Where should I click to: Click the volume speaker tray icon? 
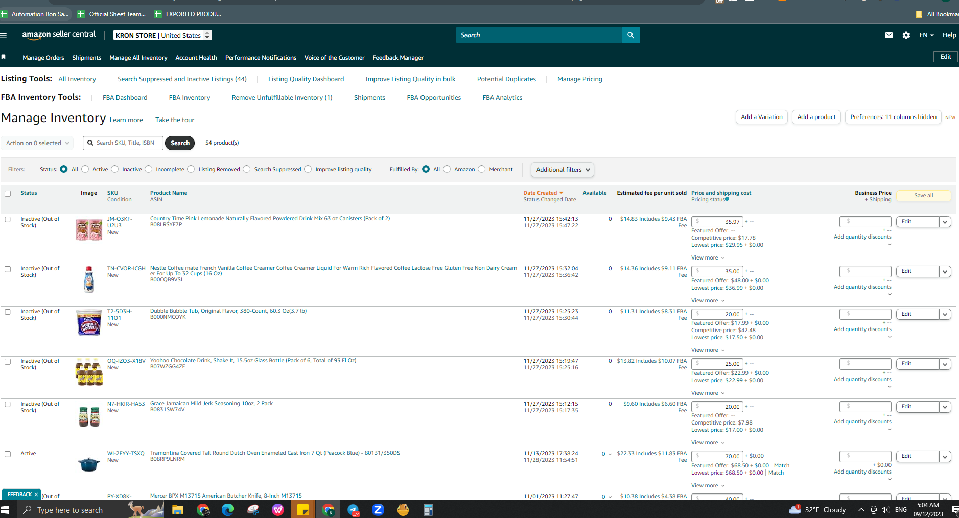[x=885, y=510]
